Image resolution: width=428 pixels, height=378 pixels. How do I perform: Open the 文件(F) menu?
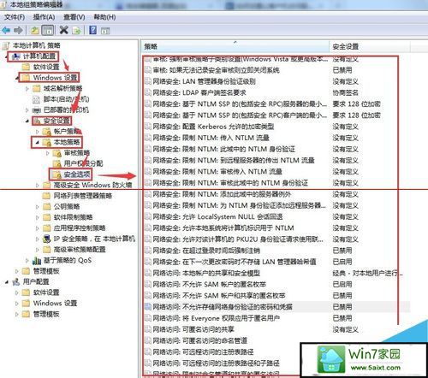pos(15,17)
